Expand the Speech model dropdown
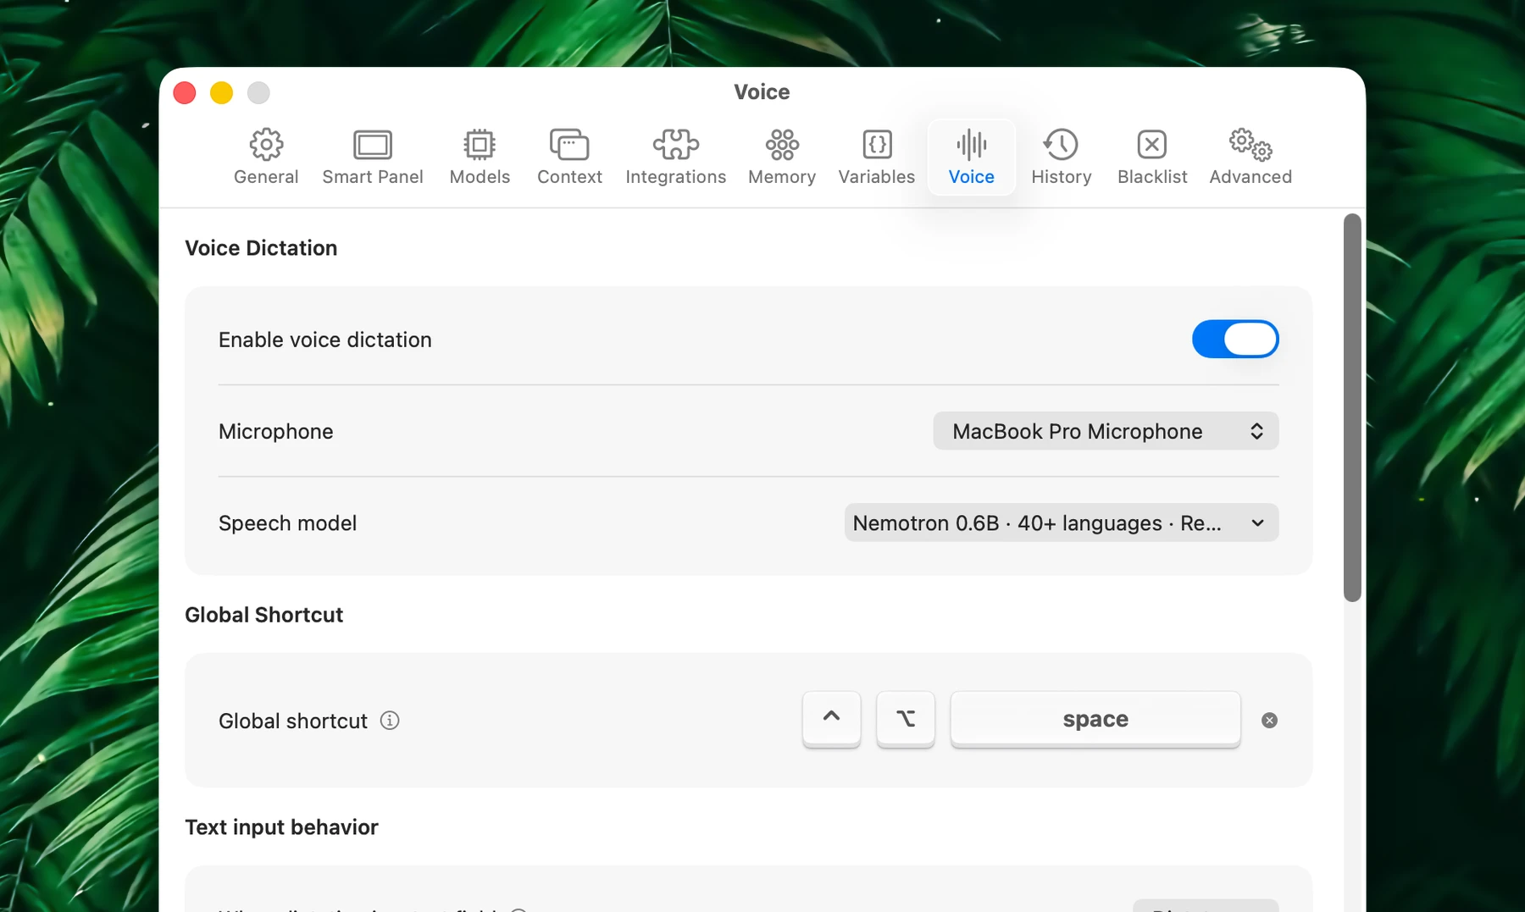Viewport: 1525px width, 912px height. [1062, 523]
